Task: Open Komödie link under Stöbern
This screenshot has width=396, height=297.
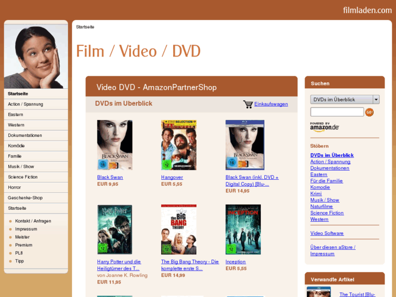Action: coord(320,187)
